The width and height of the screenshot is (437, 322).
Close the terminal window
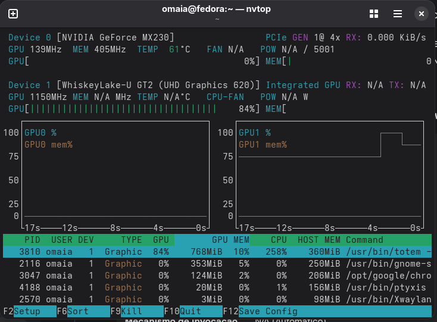421,13
